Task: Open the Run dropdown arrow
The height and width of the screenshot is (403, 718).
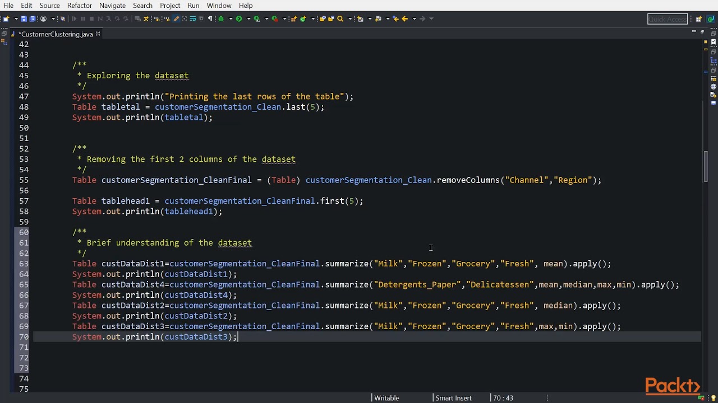Action: (248, 18)
